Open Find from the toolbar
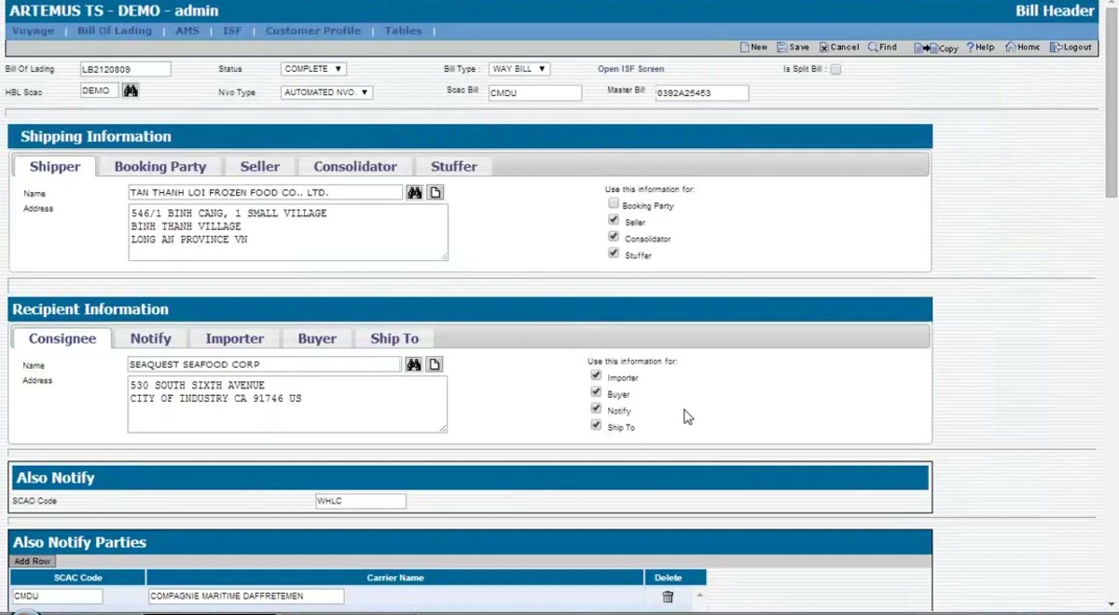The height and width of the screenshot is (615, 1119). (x=882, y=47)
